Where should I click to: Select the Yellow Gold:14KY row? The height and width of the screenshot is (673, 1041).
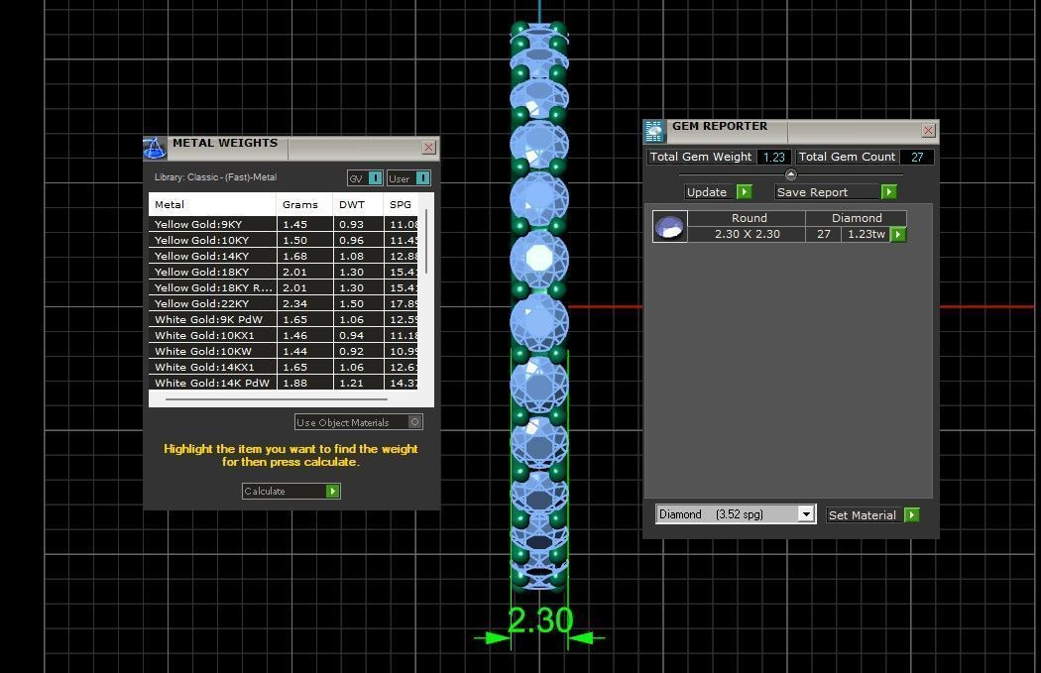[284, 256]
